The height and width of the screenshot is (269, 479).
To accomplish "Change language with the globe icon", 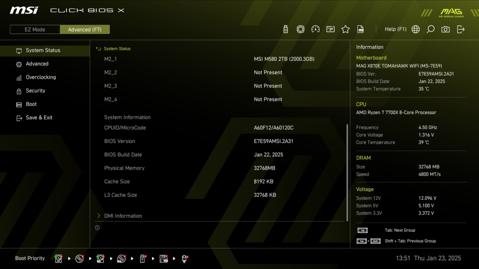I will click(x=415, y=29).
